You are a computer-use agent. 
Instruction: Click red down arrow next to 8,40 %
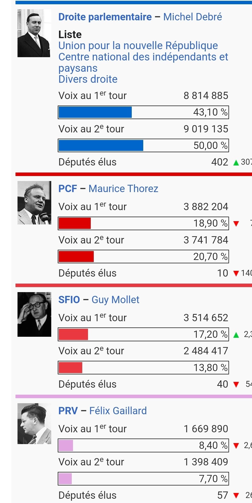pyautogui.click(x=236, y=446)
